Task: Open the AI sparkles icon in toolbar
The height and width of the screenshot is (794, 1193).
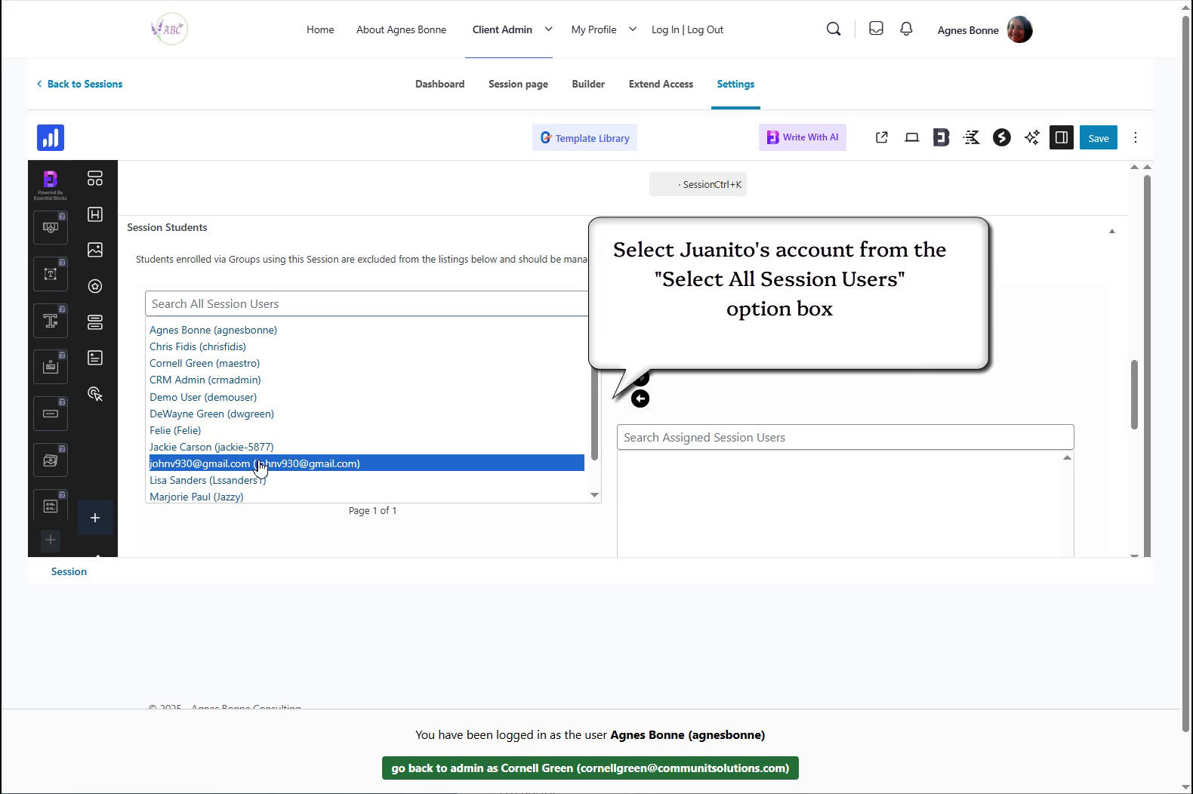Action: (1031, 137)
